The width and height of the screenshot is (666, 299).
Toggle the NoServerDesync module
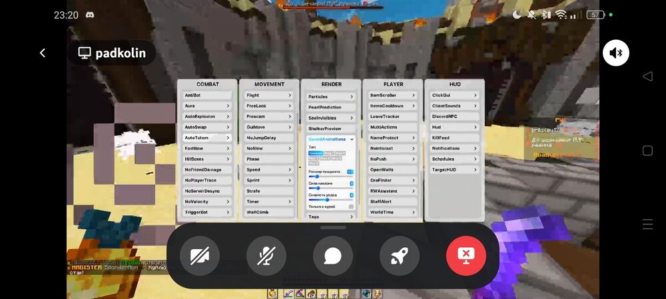208,191
